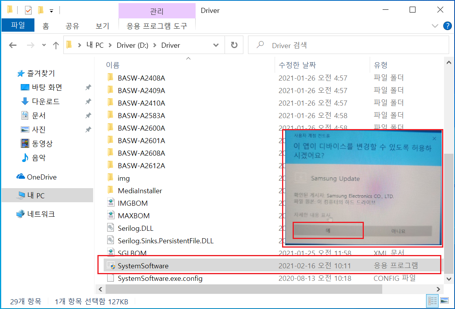Close the User Account Control dialog
This screenshot has width=455, height=309.
434,139
